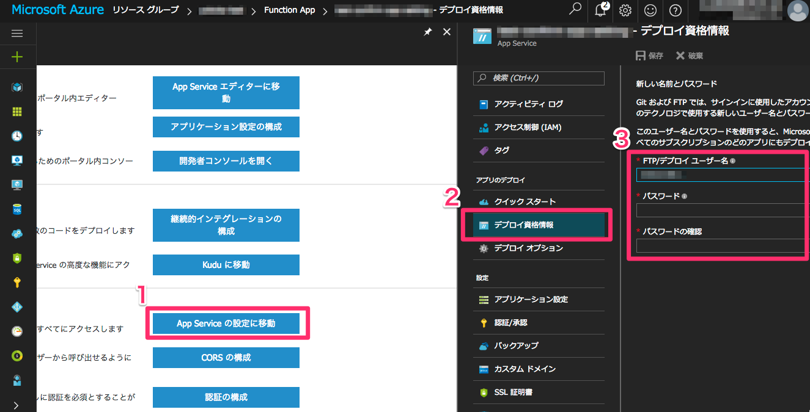Viewport: 810px width, 412px height.
Task: Open the account menu via the avatar
Action: point(799,10)
